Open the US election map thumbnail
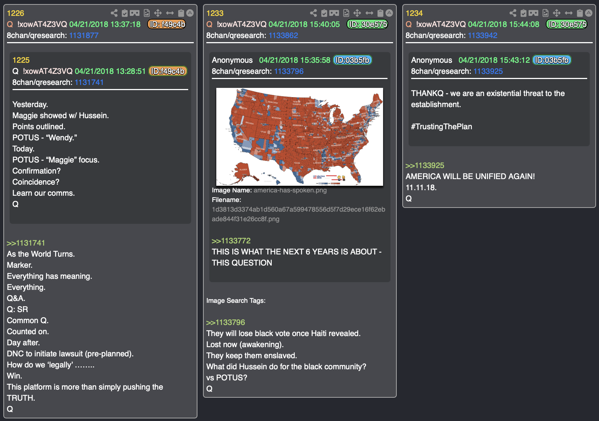This screenshot has height=421, width=599. pos(299,137)
